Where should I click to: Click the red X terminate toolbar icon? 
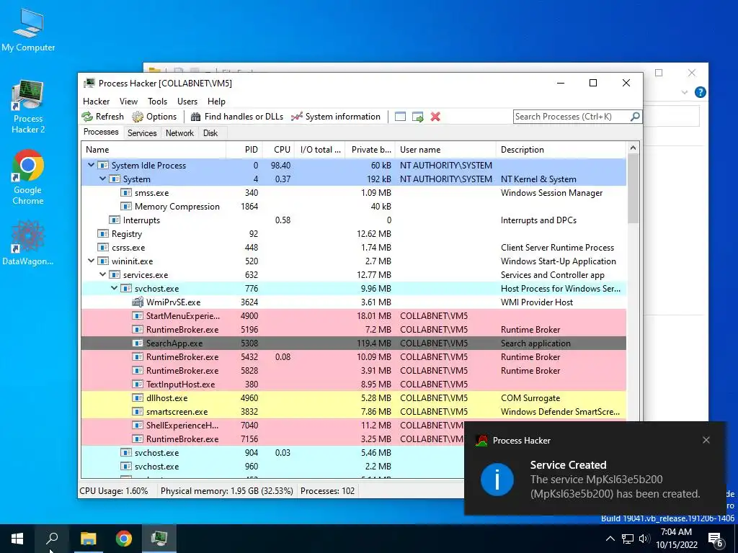point(435,117)
